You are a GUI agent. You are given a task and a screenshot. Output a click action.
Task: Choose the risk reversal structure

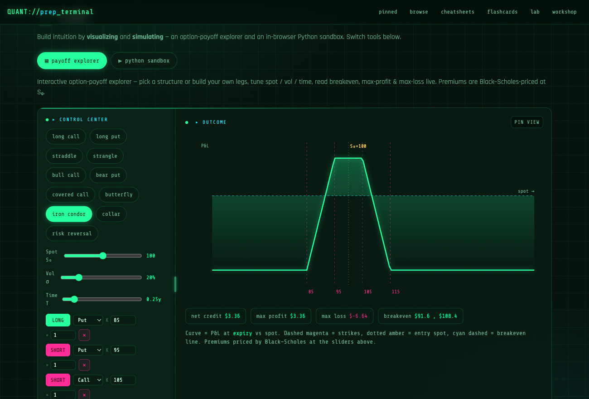click(x=72, y=234)
